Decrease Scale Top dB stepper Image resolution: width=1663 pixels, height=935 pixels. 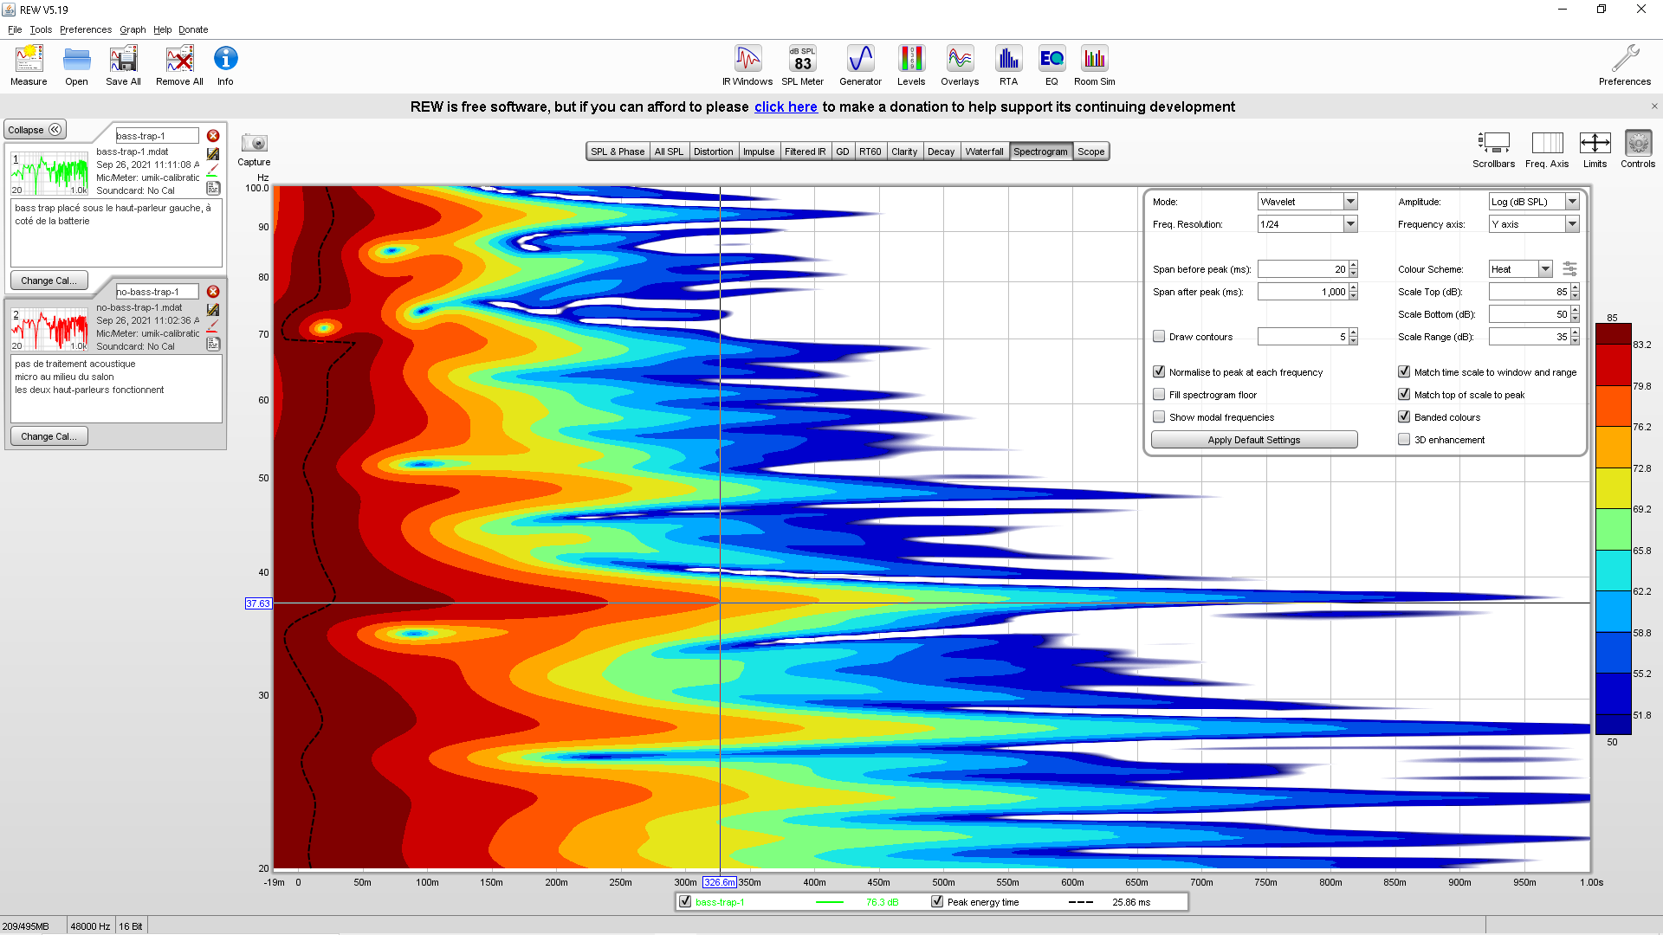click(1576, 296)
